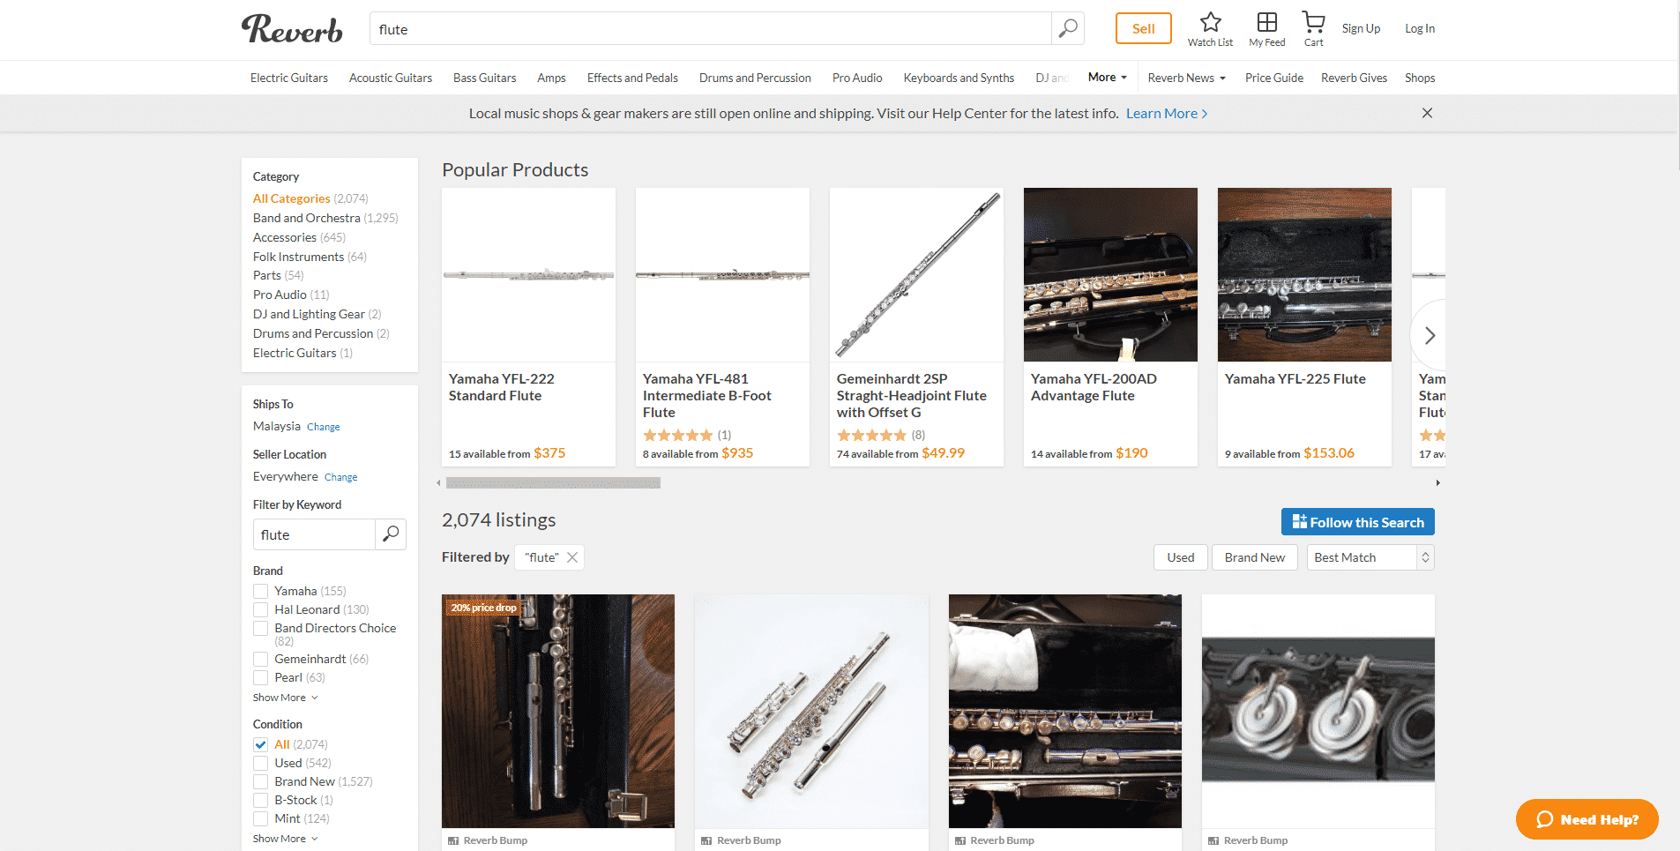This screenshot has width=1680, height=851.
Task: Open the Reverb News dropdown
Action: click(x=1186, y=78)
